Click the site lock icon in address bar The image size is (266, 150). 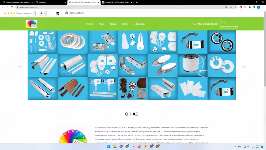17,7
